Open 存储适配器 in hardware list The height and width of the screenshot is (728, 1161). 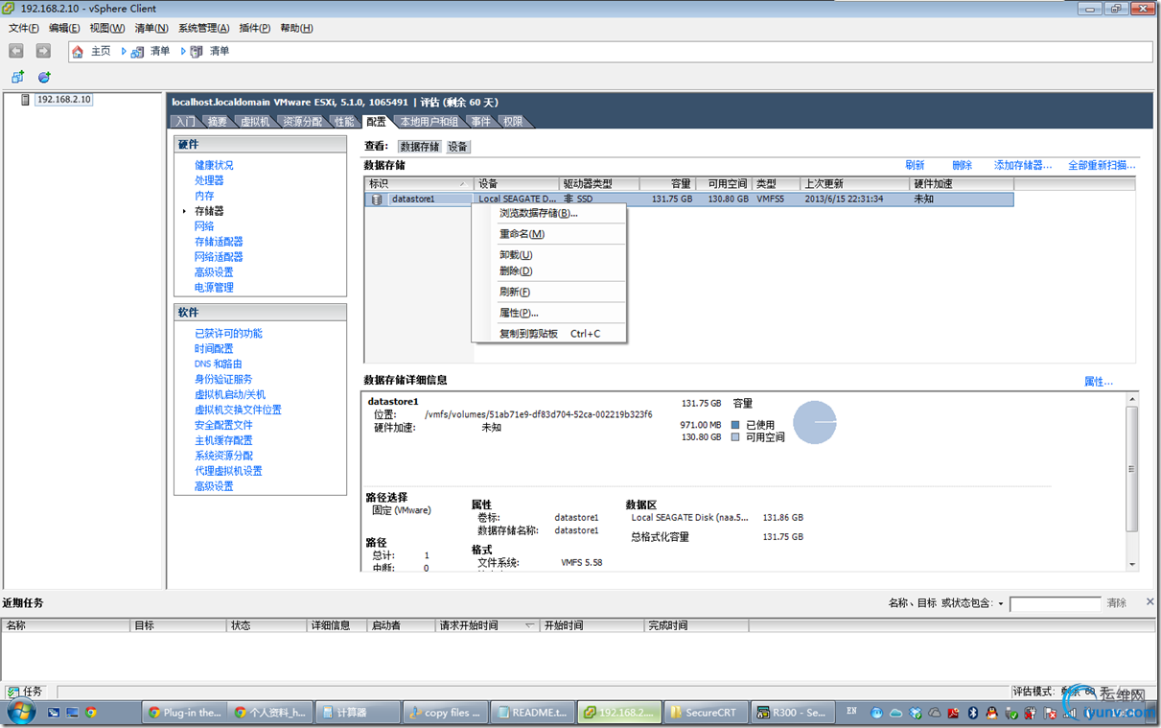click(219, 242)
